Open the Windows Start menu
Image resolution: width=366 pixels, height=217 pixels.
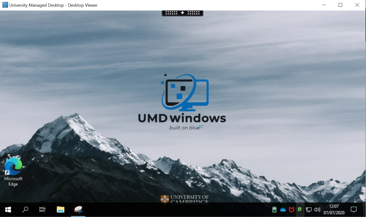(x=8, y=210)
